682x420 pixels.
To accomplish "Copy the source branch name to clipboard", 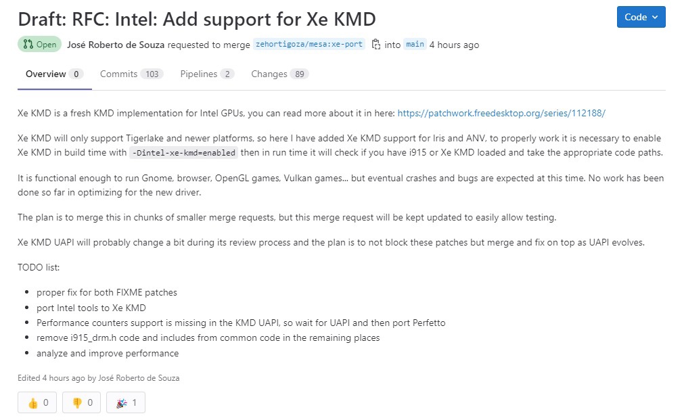I will click(376, 44).
